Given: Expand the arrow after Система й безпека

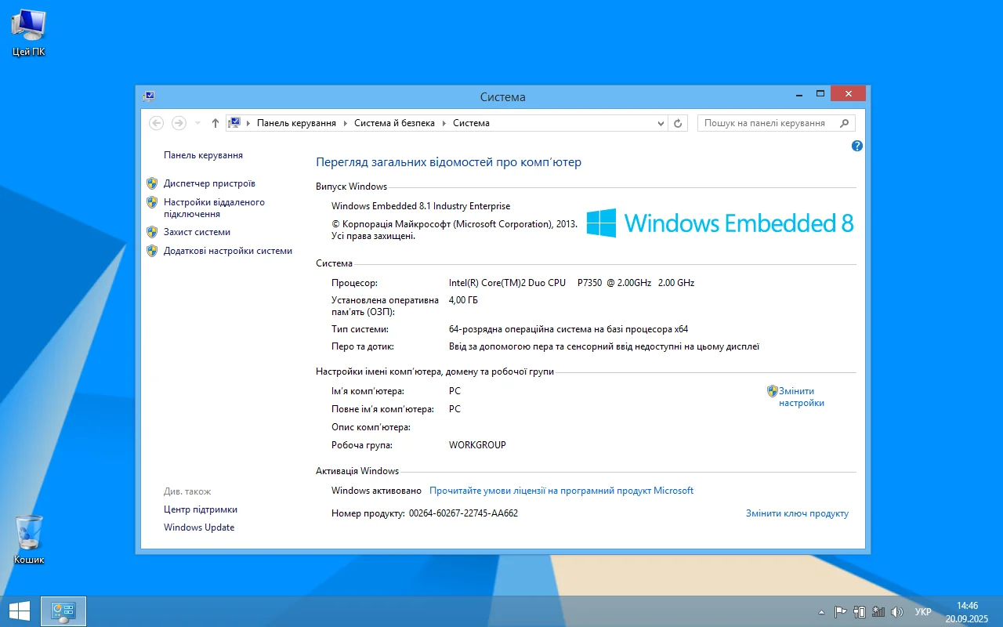Looking at the screenshot, I should [x=444, y=123].
